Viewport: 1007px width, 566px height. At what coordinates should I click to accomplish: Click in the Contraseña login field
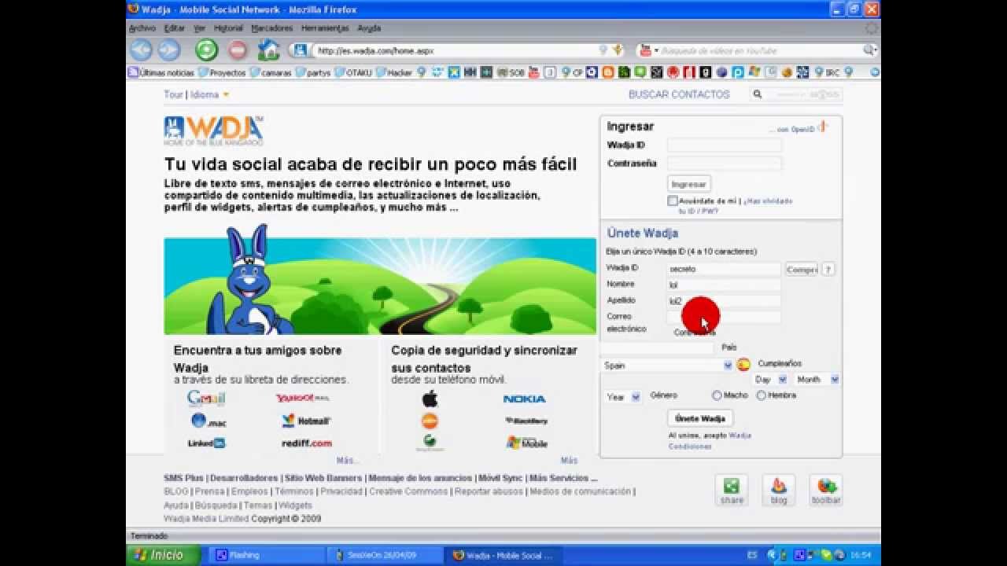click(725, 164)
